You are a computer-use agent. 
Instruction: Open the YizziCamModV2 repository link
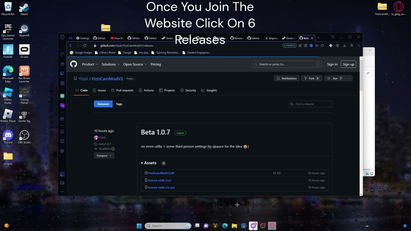[x=107, y=79]
